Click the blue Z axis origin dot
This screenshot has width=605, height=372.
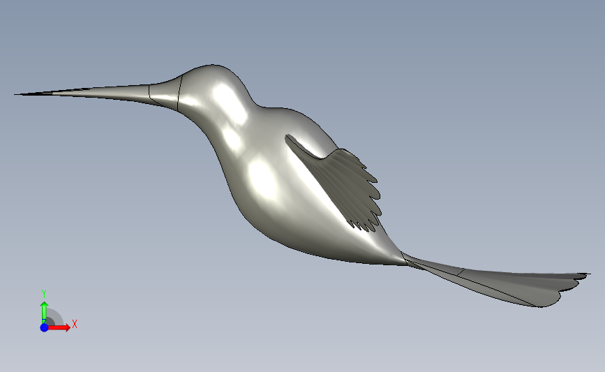(44, 327)
